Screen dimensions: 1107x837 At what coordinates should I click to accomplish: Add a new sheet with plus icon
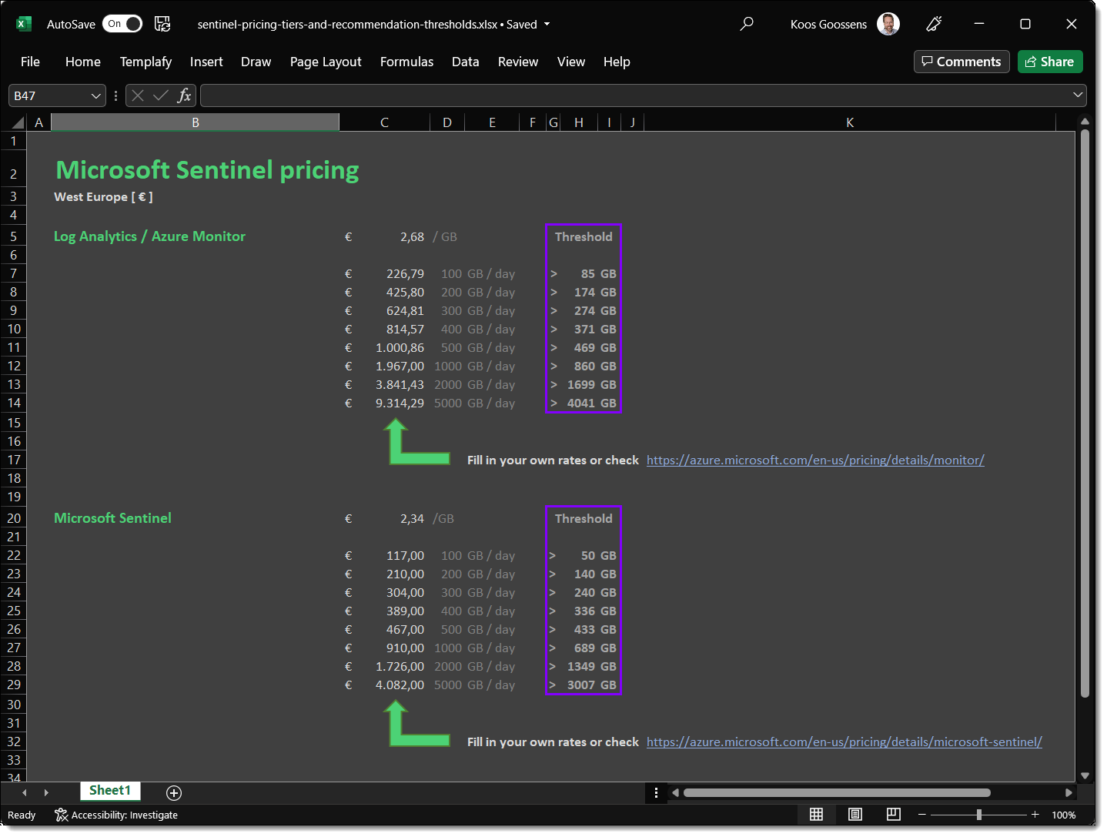coord(174,793)
